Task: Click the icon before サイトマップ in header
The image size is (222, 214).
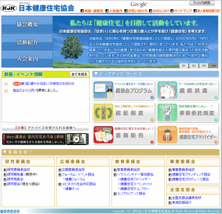Action: [x=172, y=11]
